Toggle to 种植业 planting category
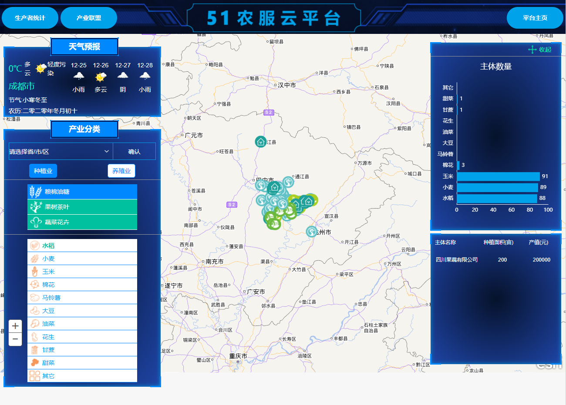Image resolution: width=566 pixels, height=405 pixels. 43,171
